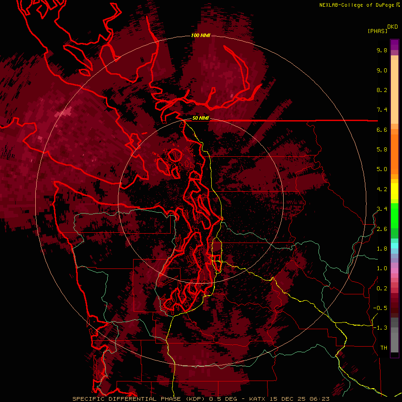The width and height of the screenshot is (402, 402).
Task: Click the bright green band of the color scale
Action: [394, 216]
